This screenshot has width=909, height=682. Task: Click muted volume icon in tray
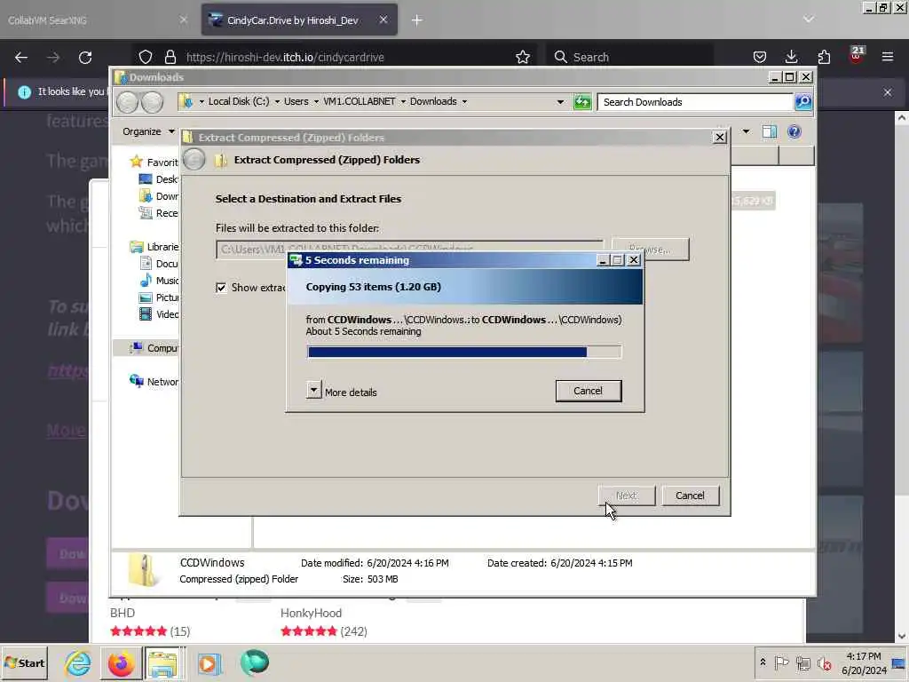(x=824, y=662)
